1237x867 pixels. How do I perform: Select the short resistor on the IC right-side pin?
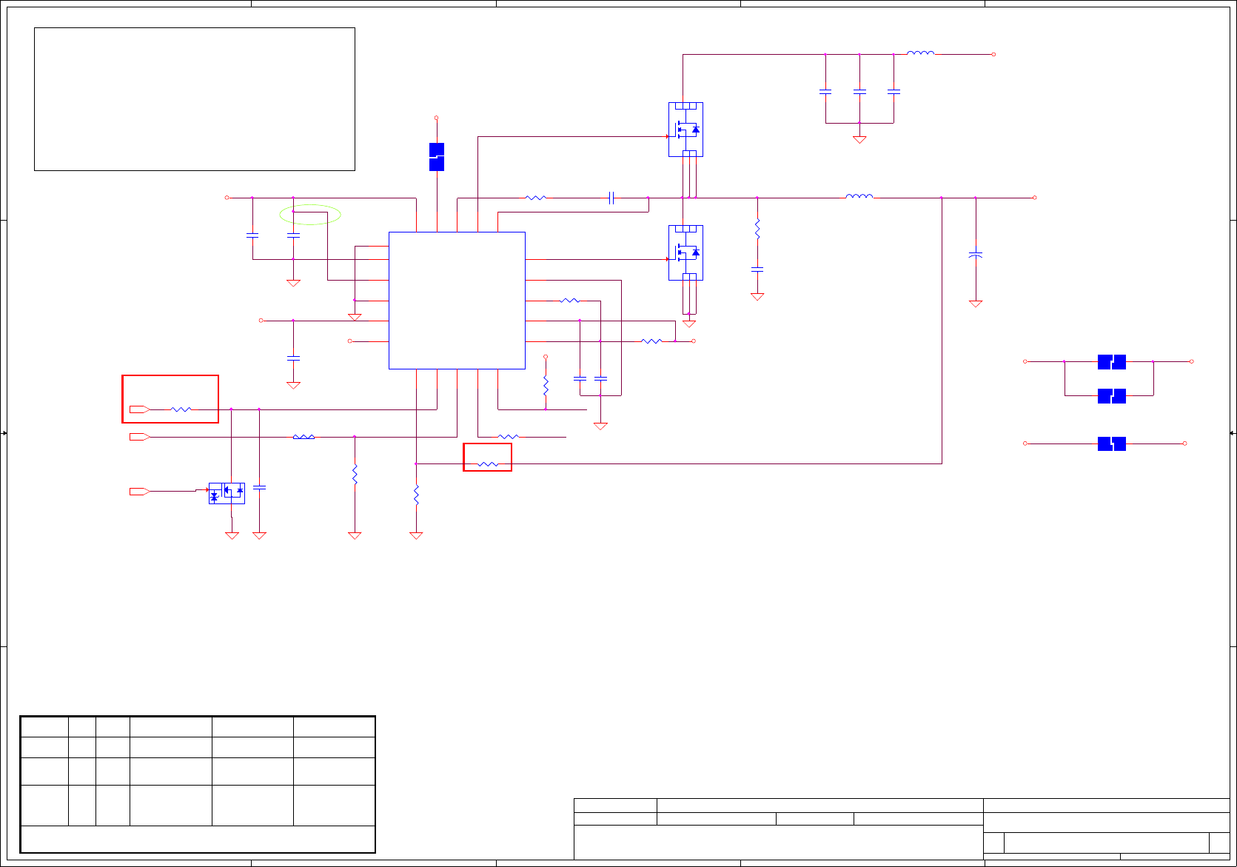(570, 301)
